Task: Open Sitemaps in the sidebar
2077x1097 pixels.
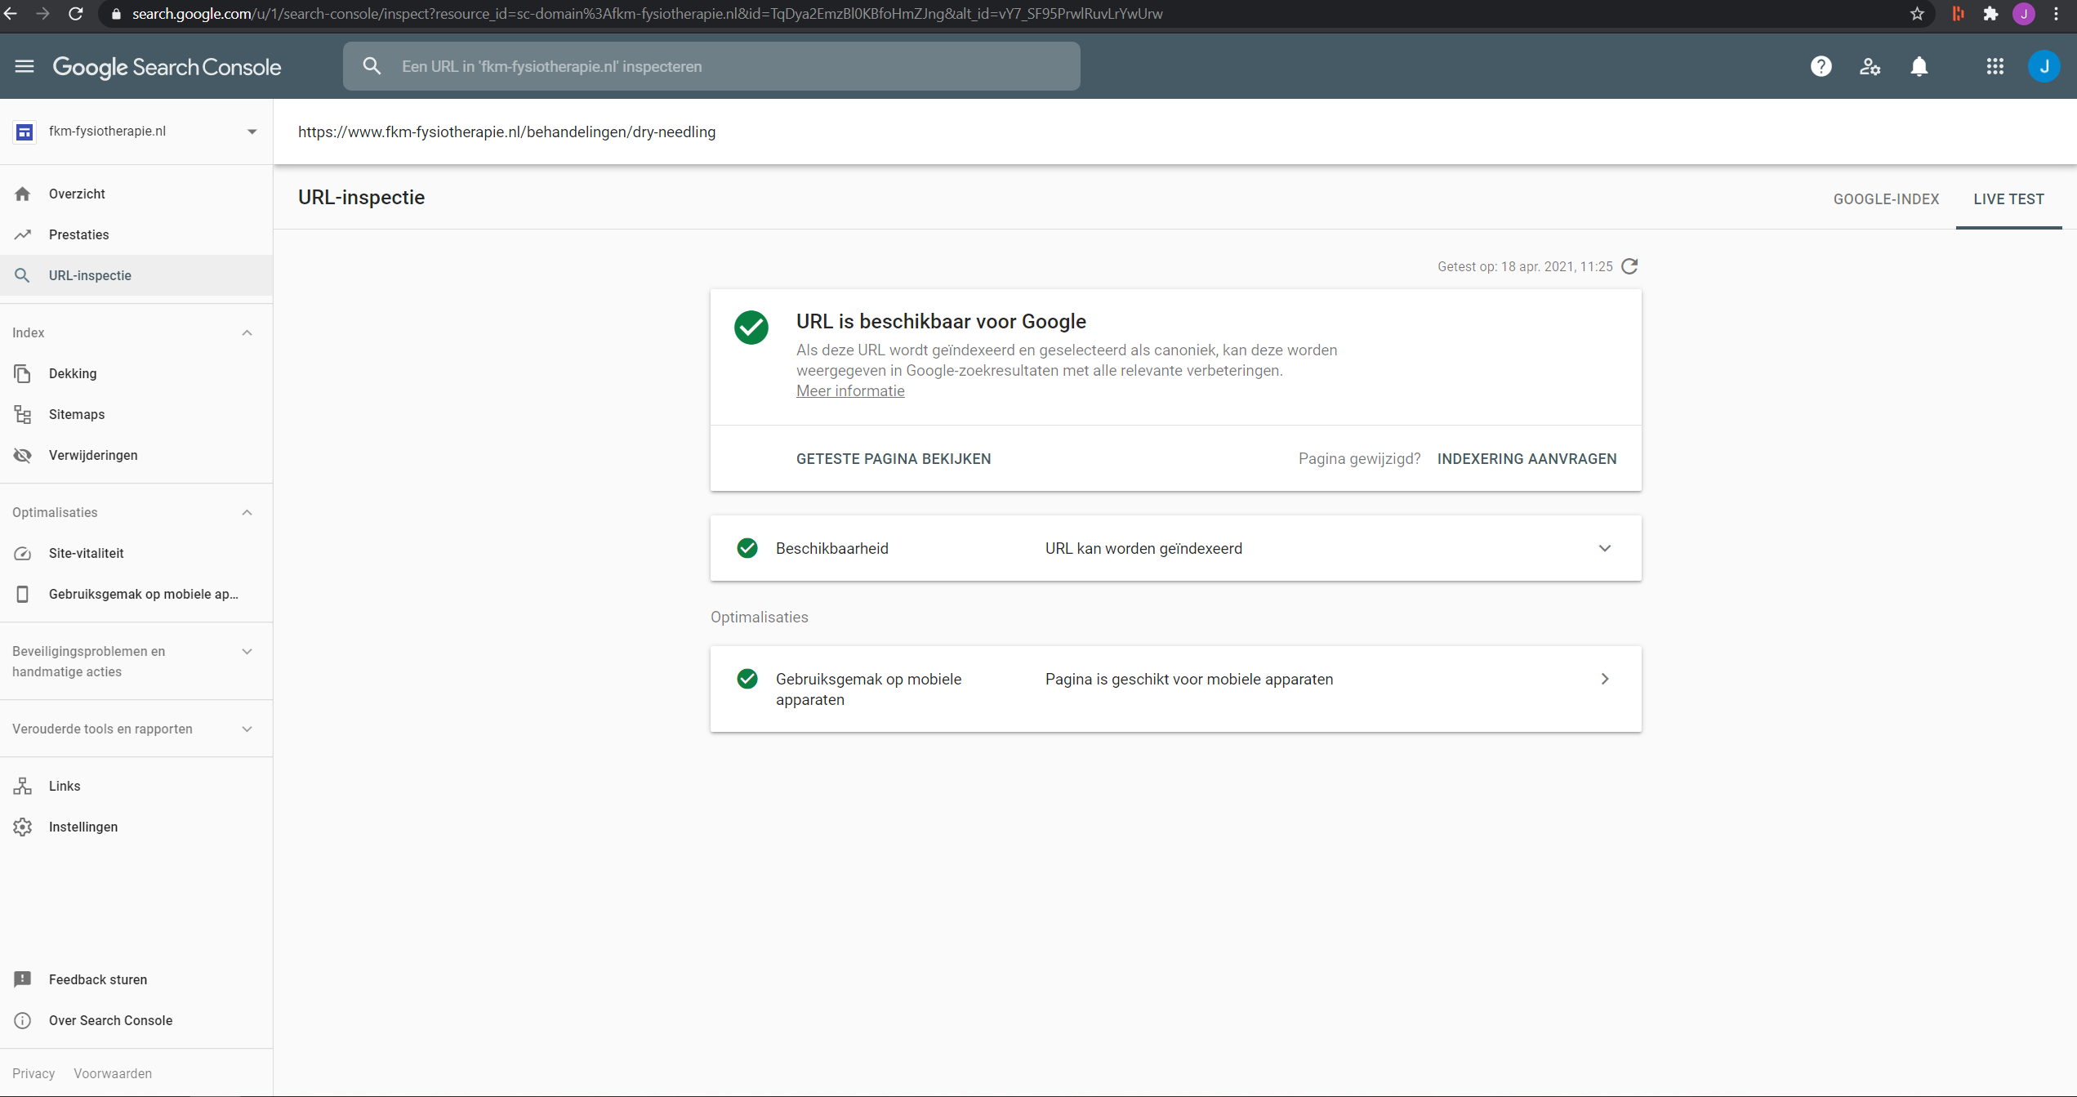Action: (x=77, y=414)
